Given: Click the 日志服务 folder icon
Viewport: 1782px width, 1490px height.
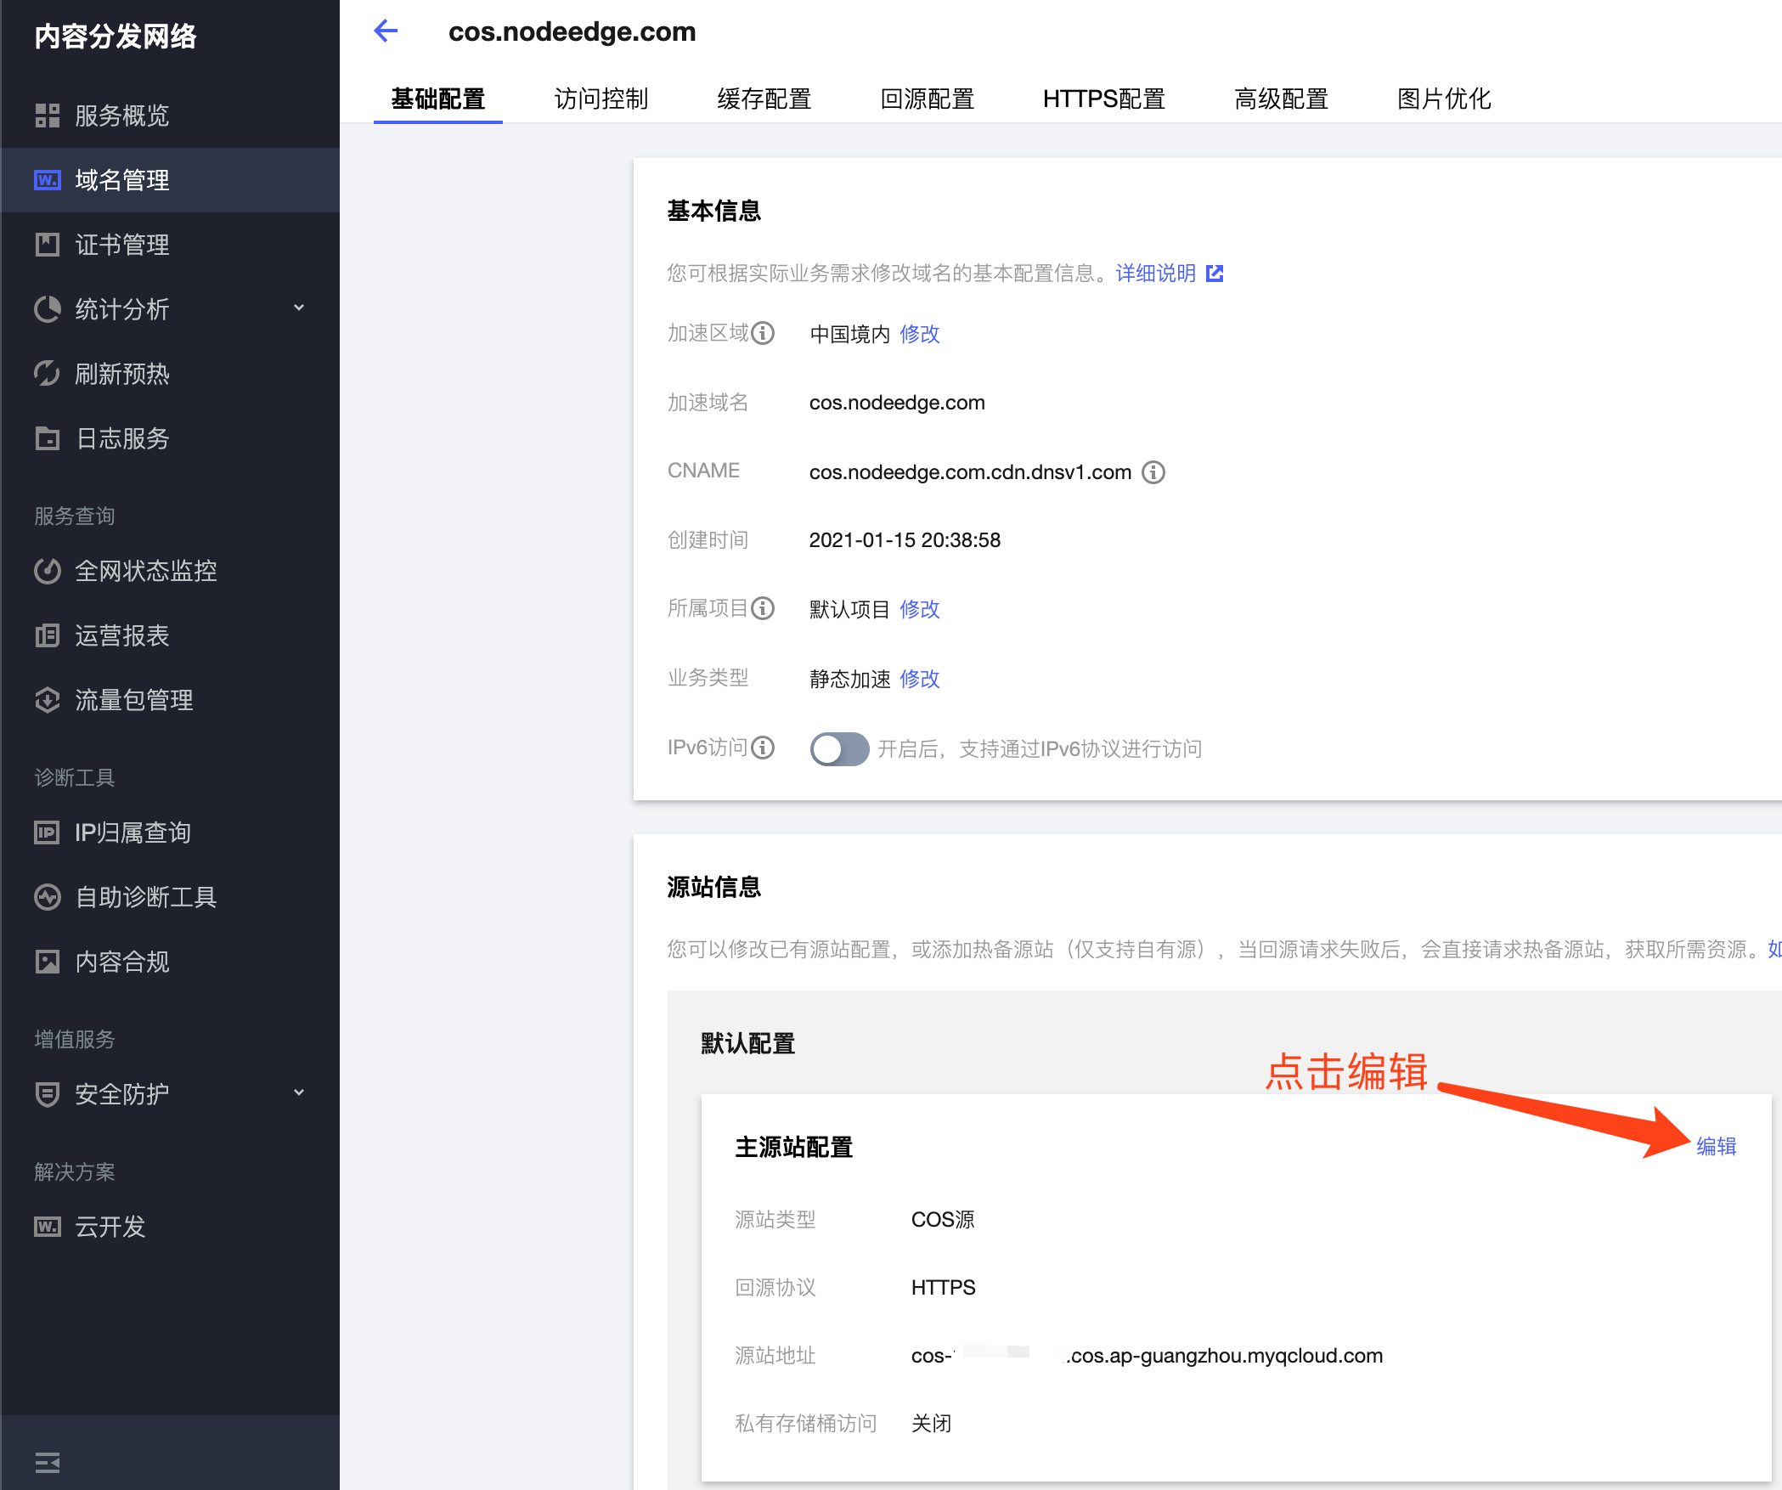Looking at the screenshot, I should (x=48, y=438).
